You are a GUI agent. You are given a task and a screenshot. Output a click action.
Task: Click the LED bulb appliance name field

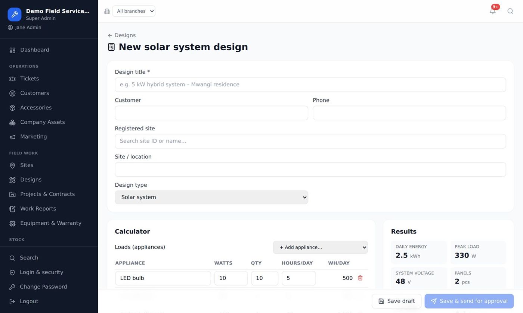163,278
